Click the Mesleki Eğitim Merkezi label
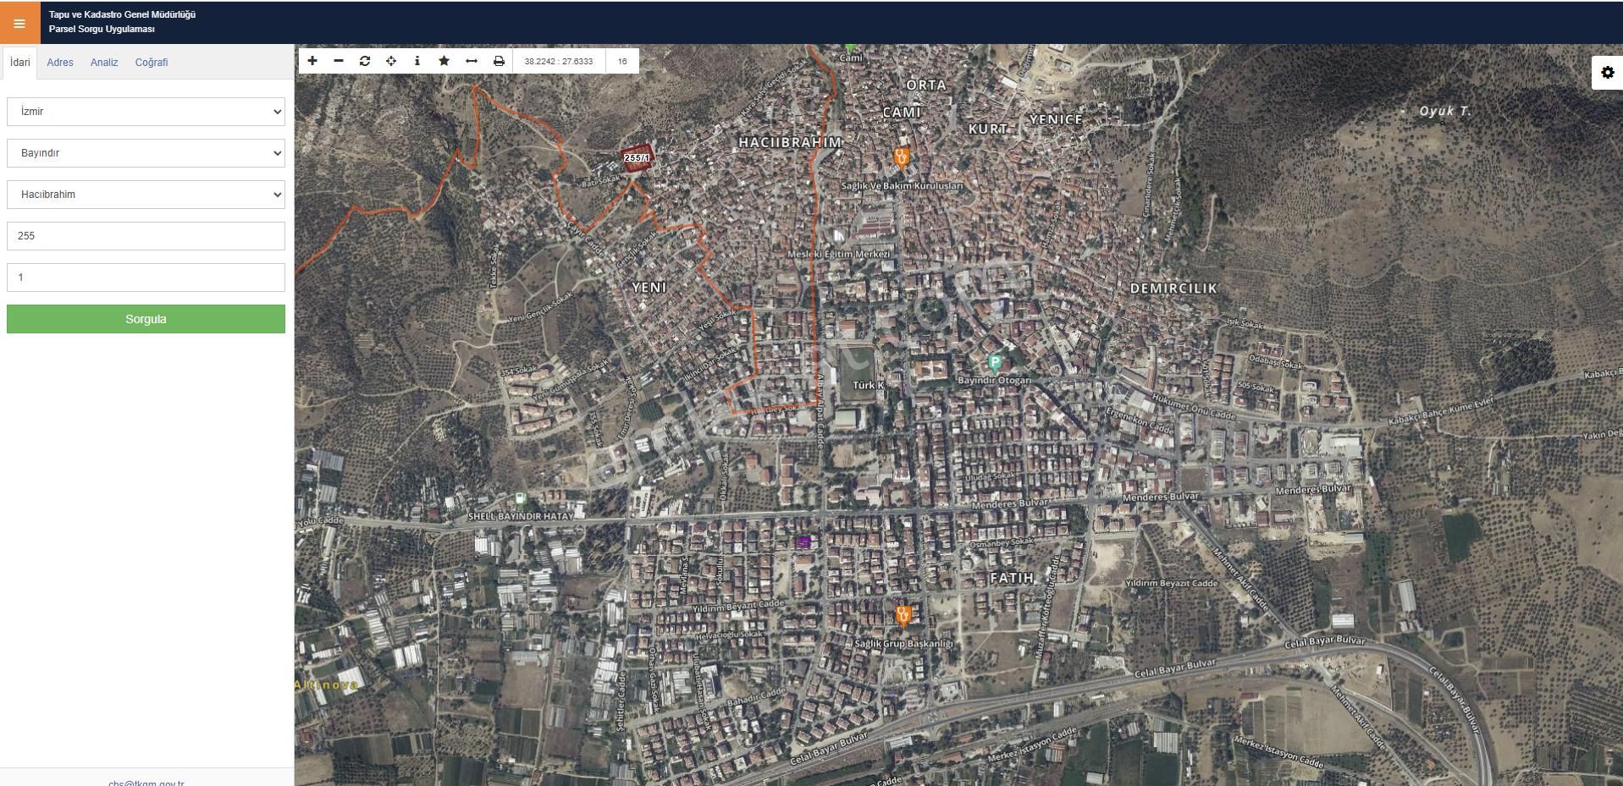Viewport: 1623px width, 786px height. click(x=839, y=254)
